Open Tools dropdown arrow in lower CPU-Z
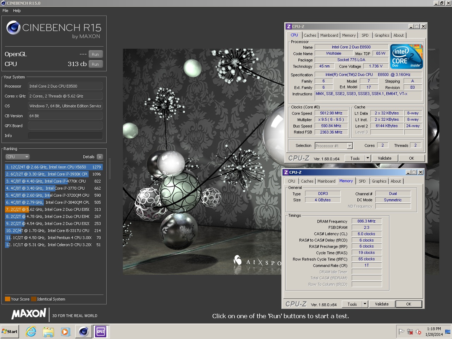The height and width of the screenshot is (339, 452). (365, 304)
